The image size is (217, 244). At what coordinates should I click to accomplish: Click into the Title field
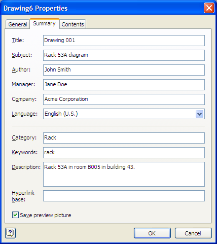pyautogui.click(x=124, y=41)
